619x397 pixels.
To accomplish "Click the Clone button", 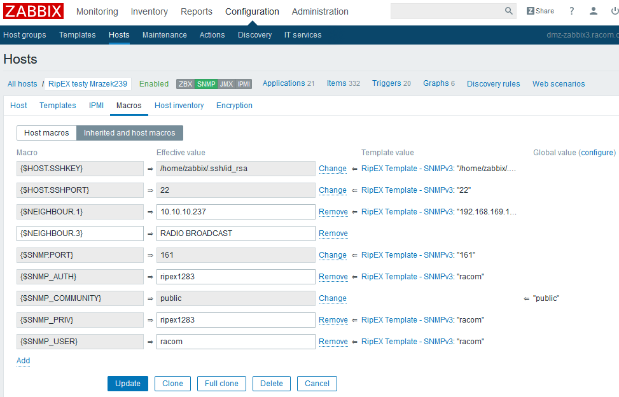I will pos(172,384).
